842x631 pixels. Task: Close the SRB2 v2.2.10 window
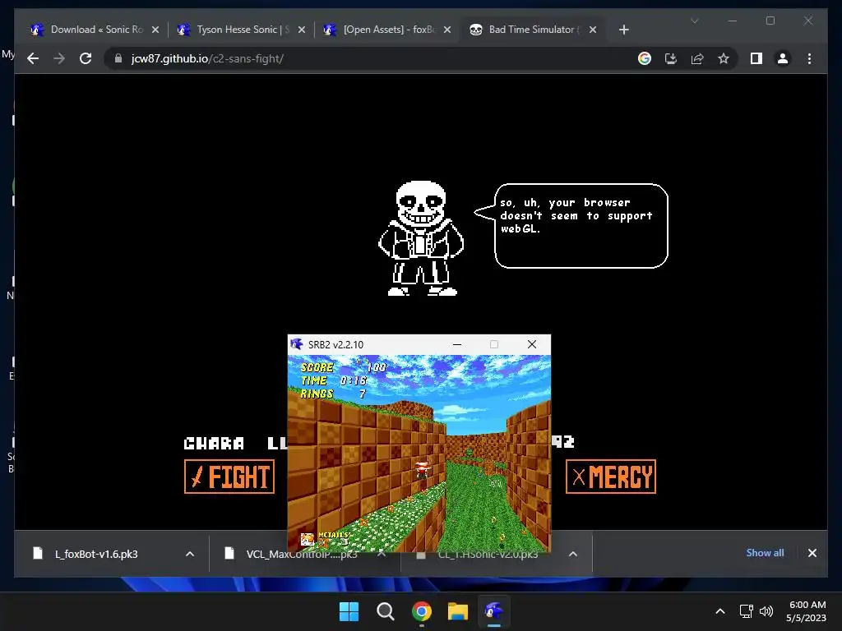tap(532, 344)
